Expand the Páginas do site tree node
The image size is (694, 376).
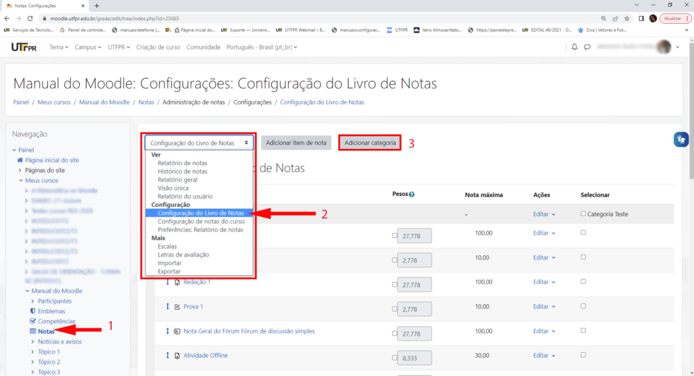(20, 170)
